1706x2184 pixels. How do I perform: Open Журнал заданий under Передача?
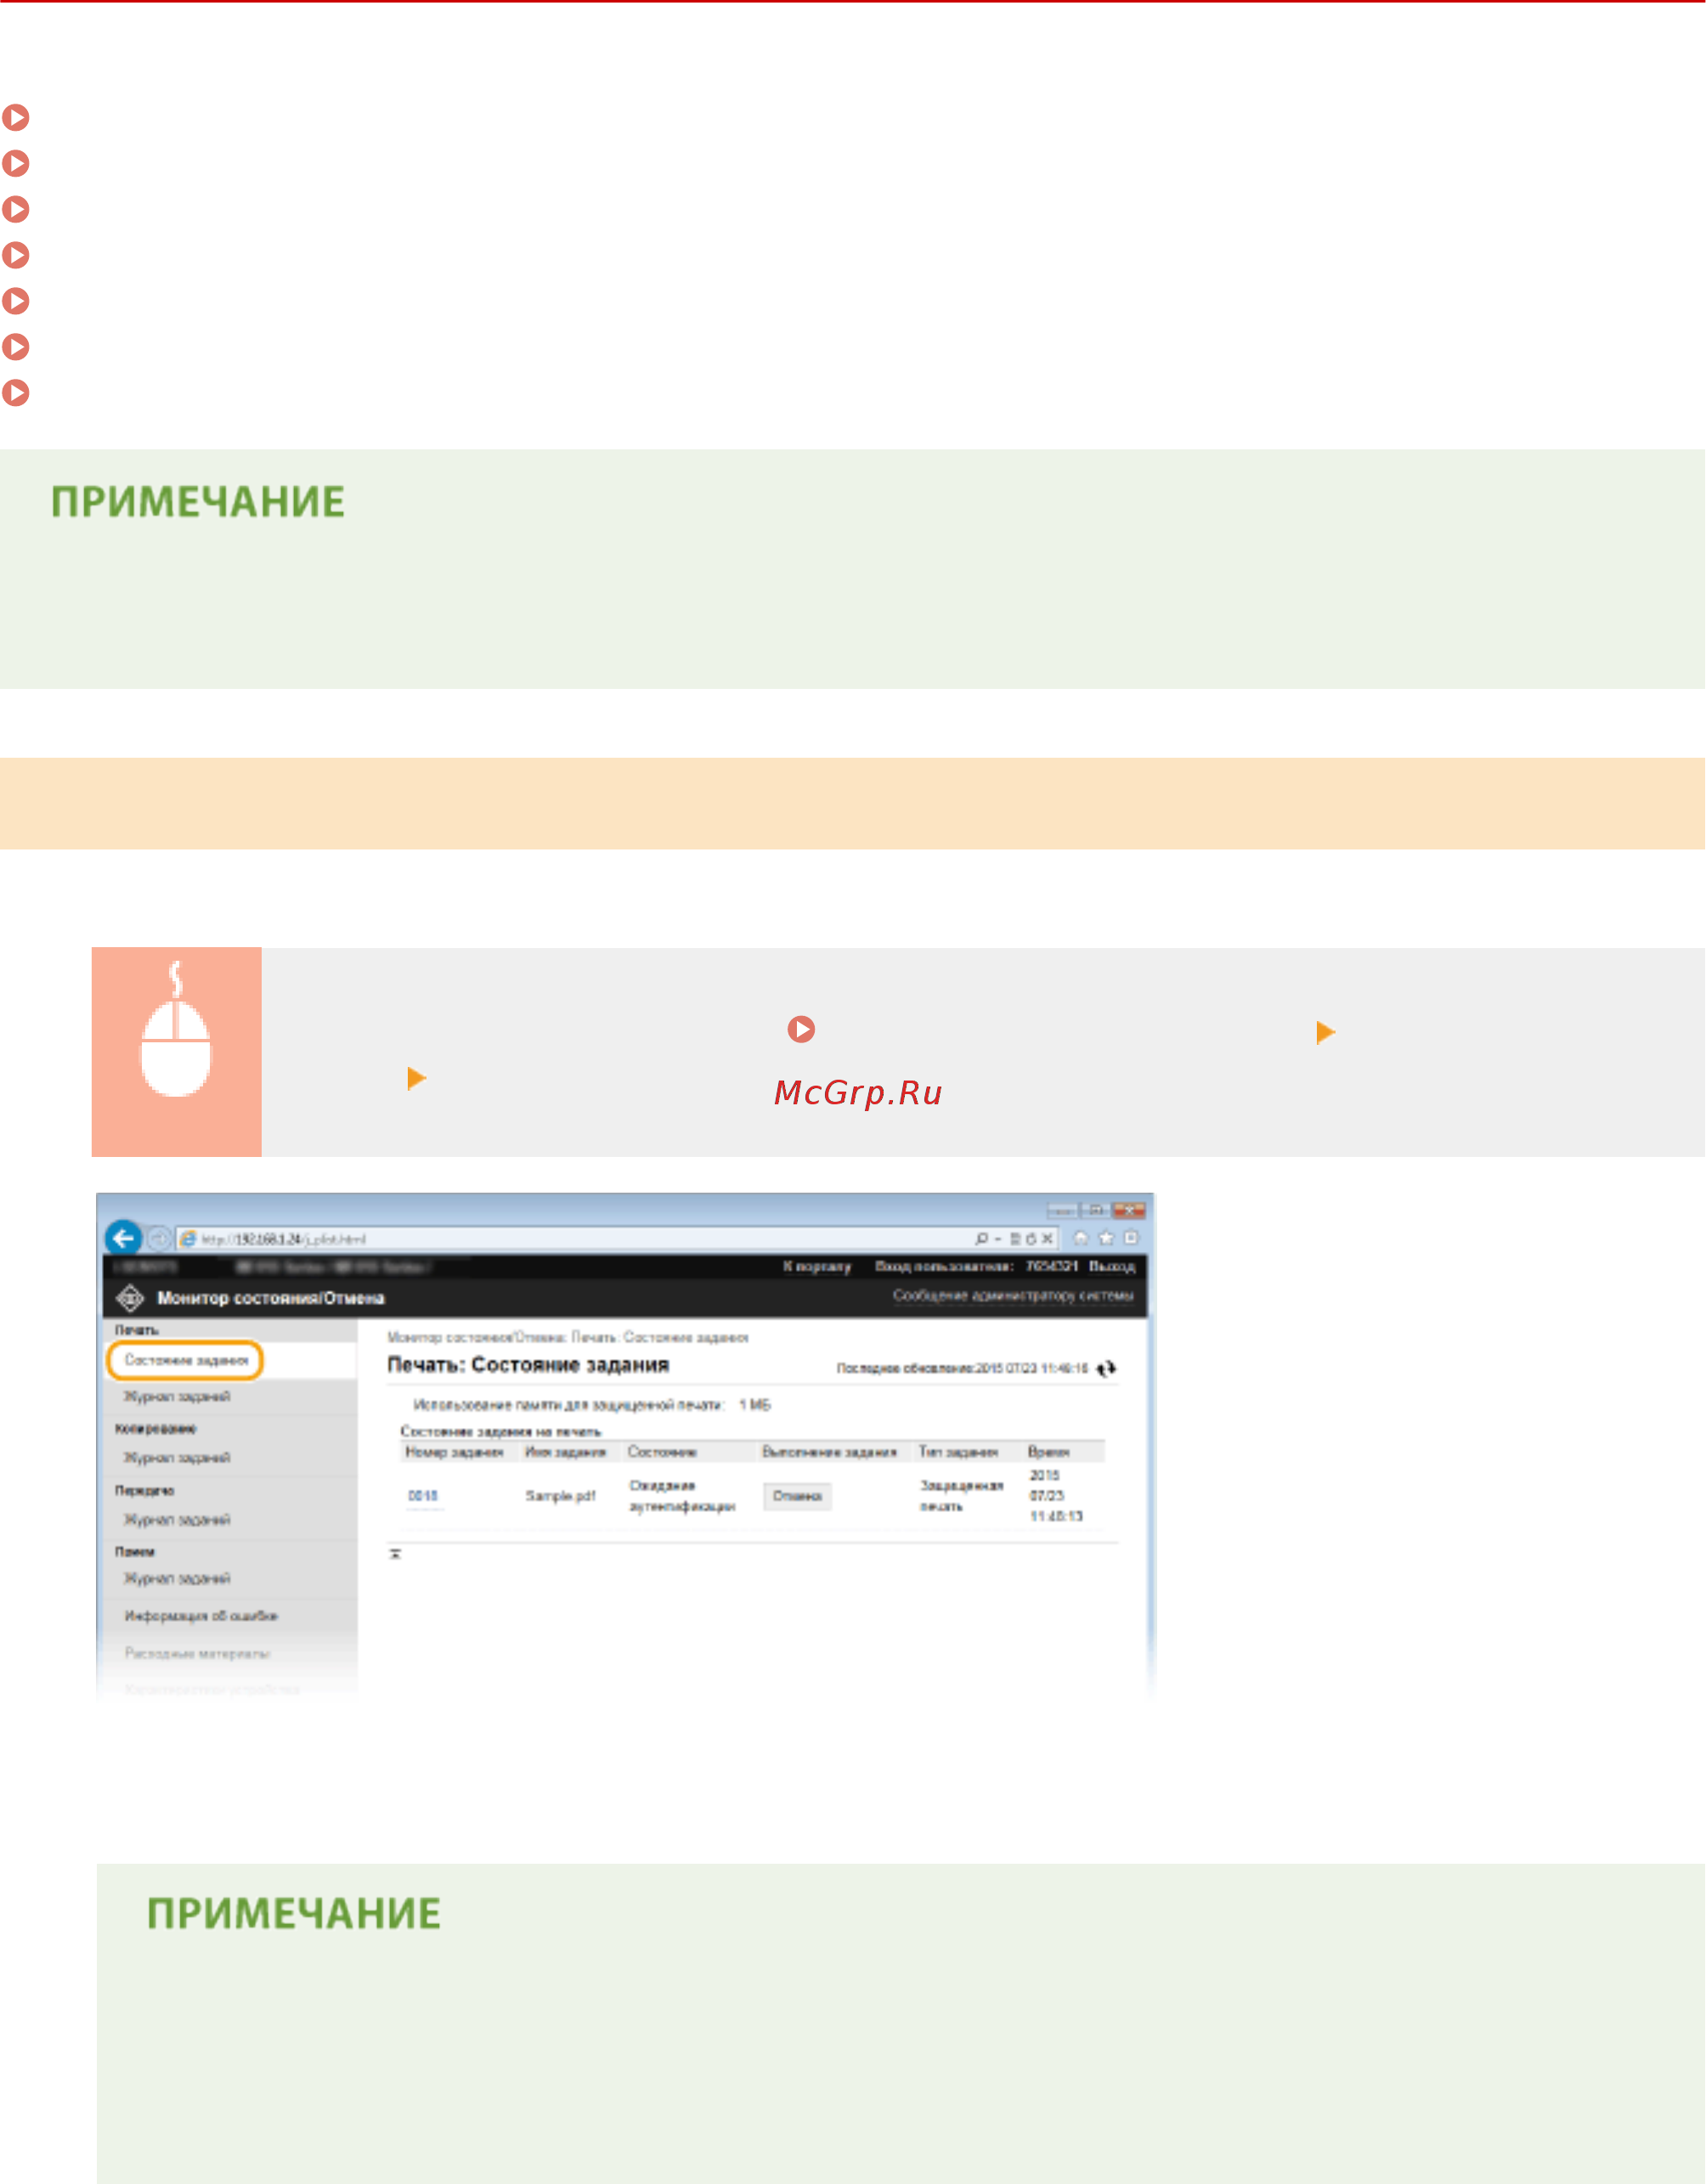click(177, 1520)
